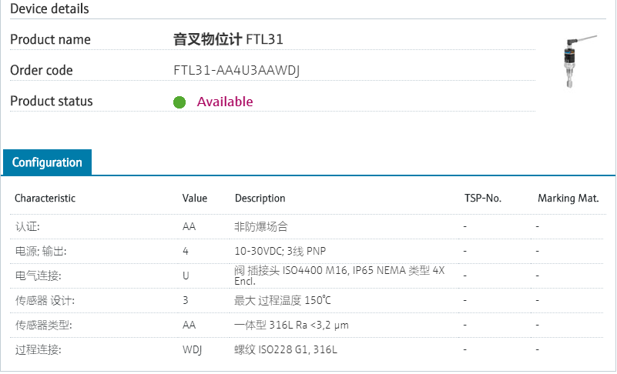This screenshot has width=617, height=374.
Task: Click the Characteristic column header
Action: pyautogui.click(x=45, y=199)
